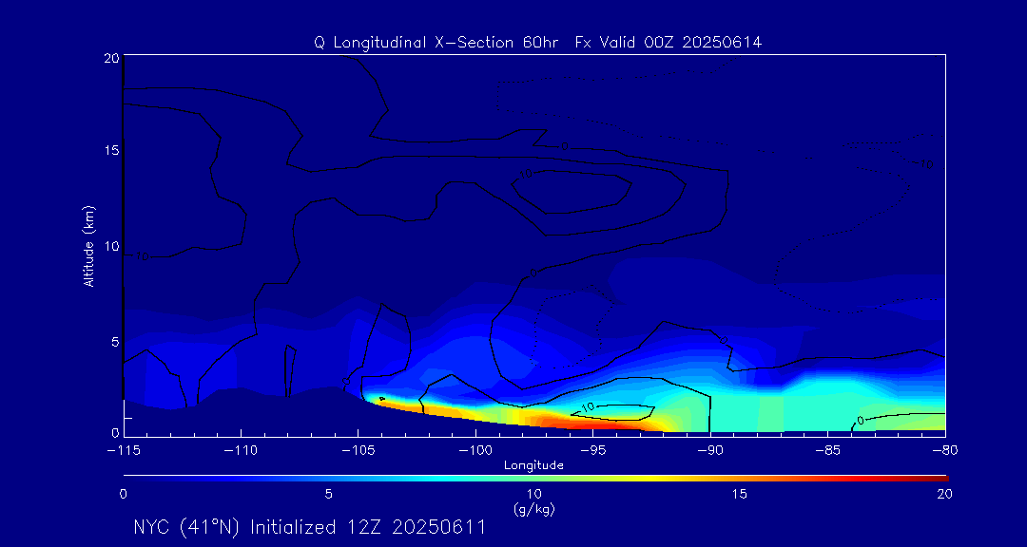The height and width of the screenshot is (547, 1027).
Task: Click altitude axis tick label '5'
Action: tap(114, 341)
